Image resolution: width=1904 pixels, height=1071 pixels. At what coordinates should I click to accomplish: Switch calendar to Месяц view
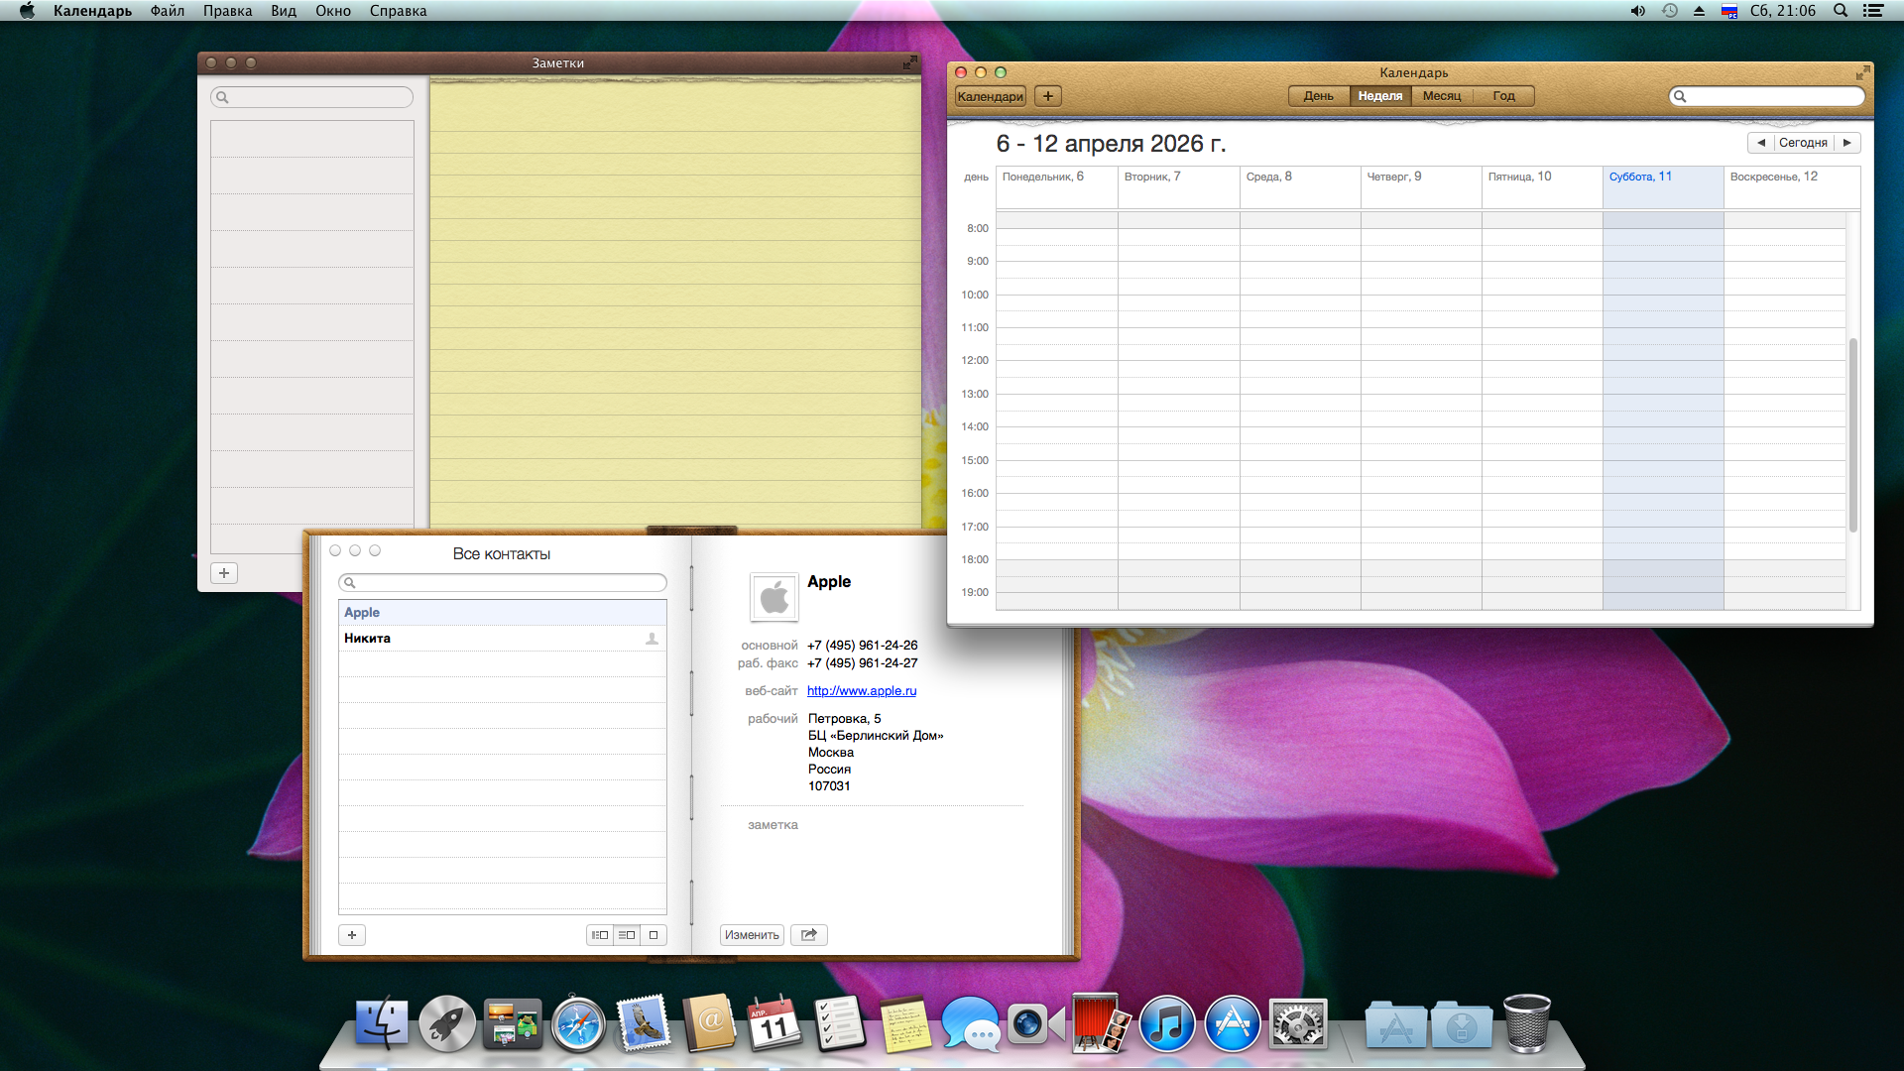1441,96
